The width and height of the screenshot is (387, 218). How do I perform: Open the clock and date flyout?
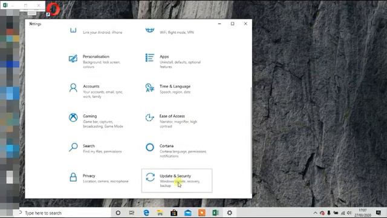click(x=363, y=213)
